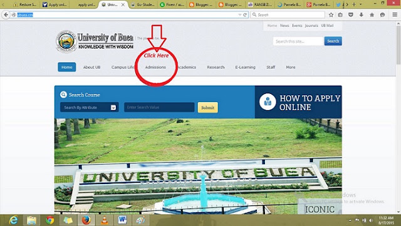Click the Pocket save icon
401x226 pixels.
[351, 15]
